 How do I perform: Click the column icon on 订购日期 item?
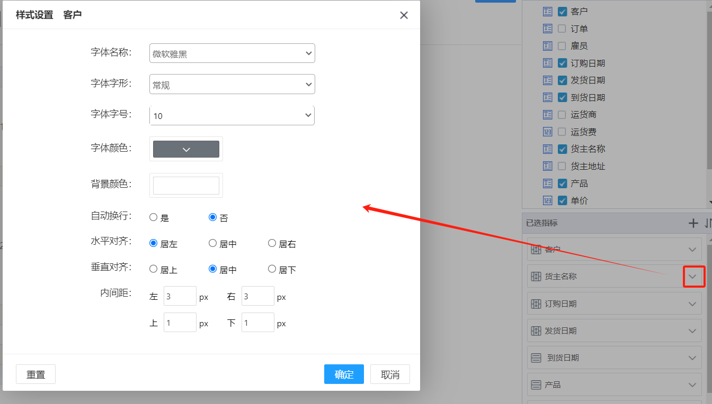click(536, 304)
